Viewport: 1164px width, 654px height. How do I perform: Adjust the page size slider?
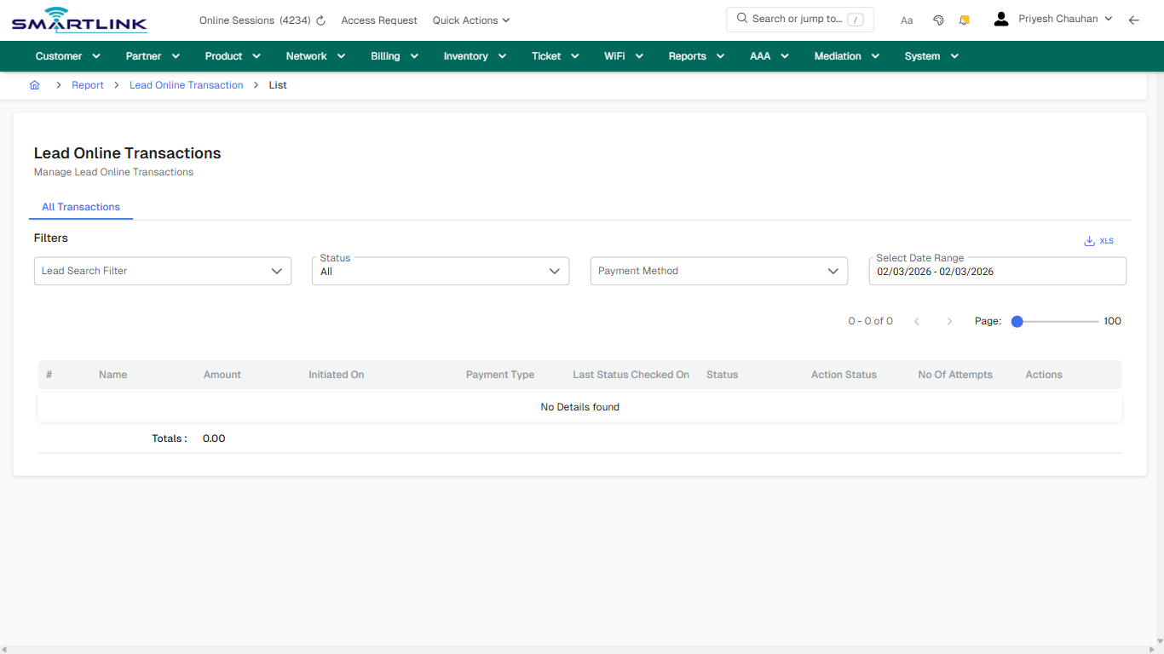pyautogui.click(x=1017, y=321)
